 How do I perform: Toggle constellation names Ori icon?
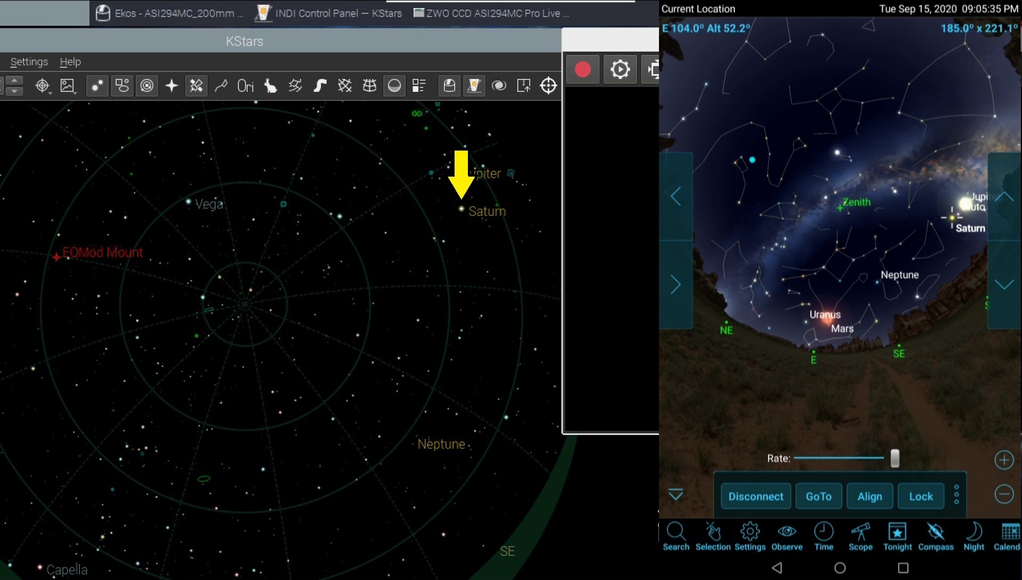[245, 86]
